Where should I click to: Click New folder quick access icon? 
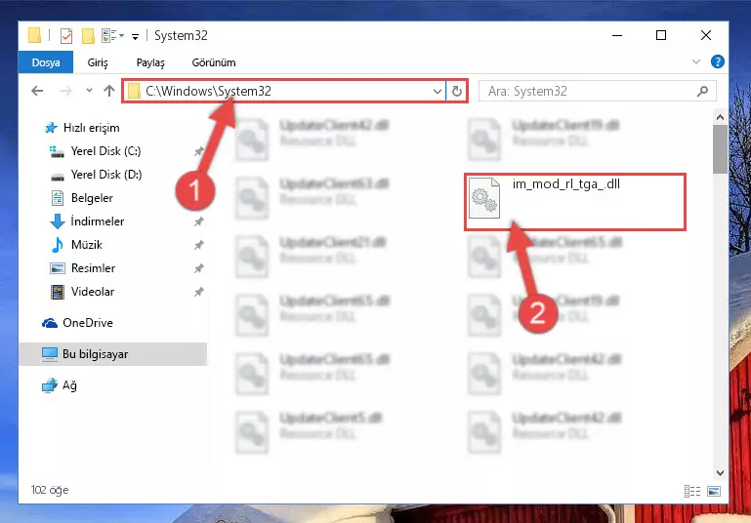pos(88,36)
